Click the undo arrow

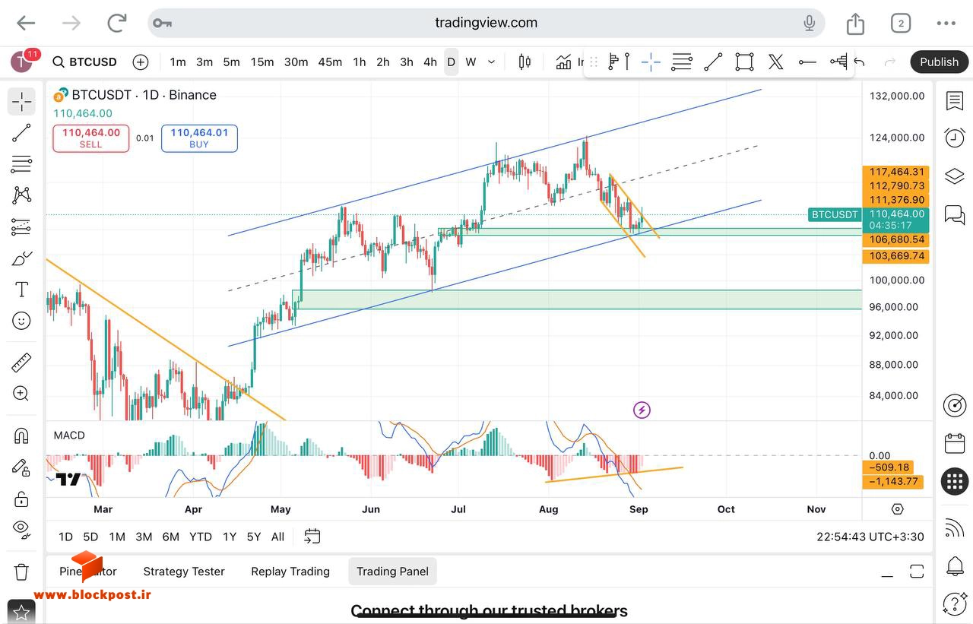point(860,62)
